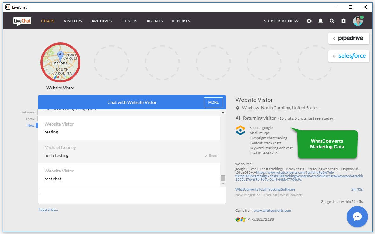375x234 pixels.
Task: Go to the CHATS tab
Action: [48, 21]
